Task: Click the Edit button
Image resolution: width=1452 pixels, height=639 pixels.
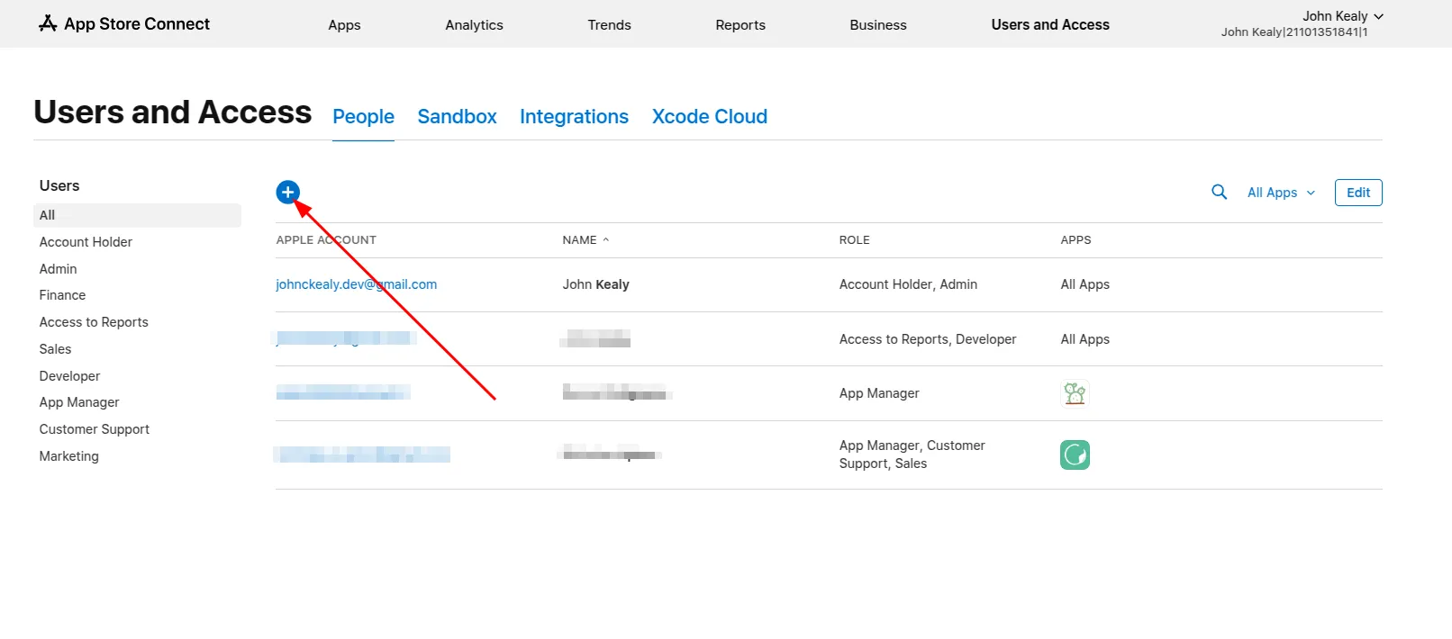Action: [x=1358, y=193]
